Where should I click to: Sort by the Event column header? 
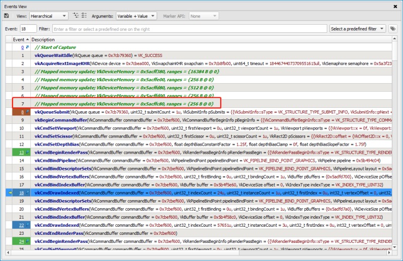coord(21,40)
